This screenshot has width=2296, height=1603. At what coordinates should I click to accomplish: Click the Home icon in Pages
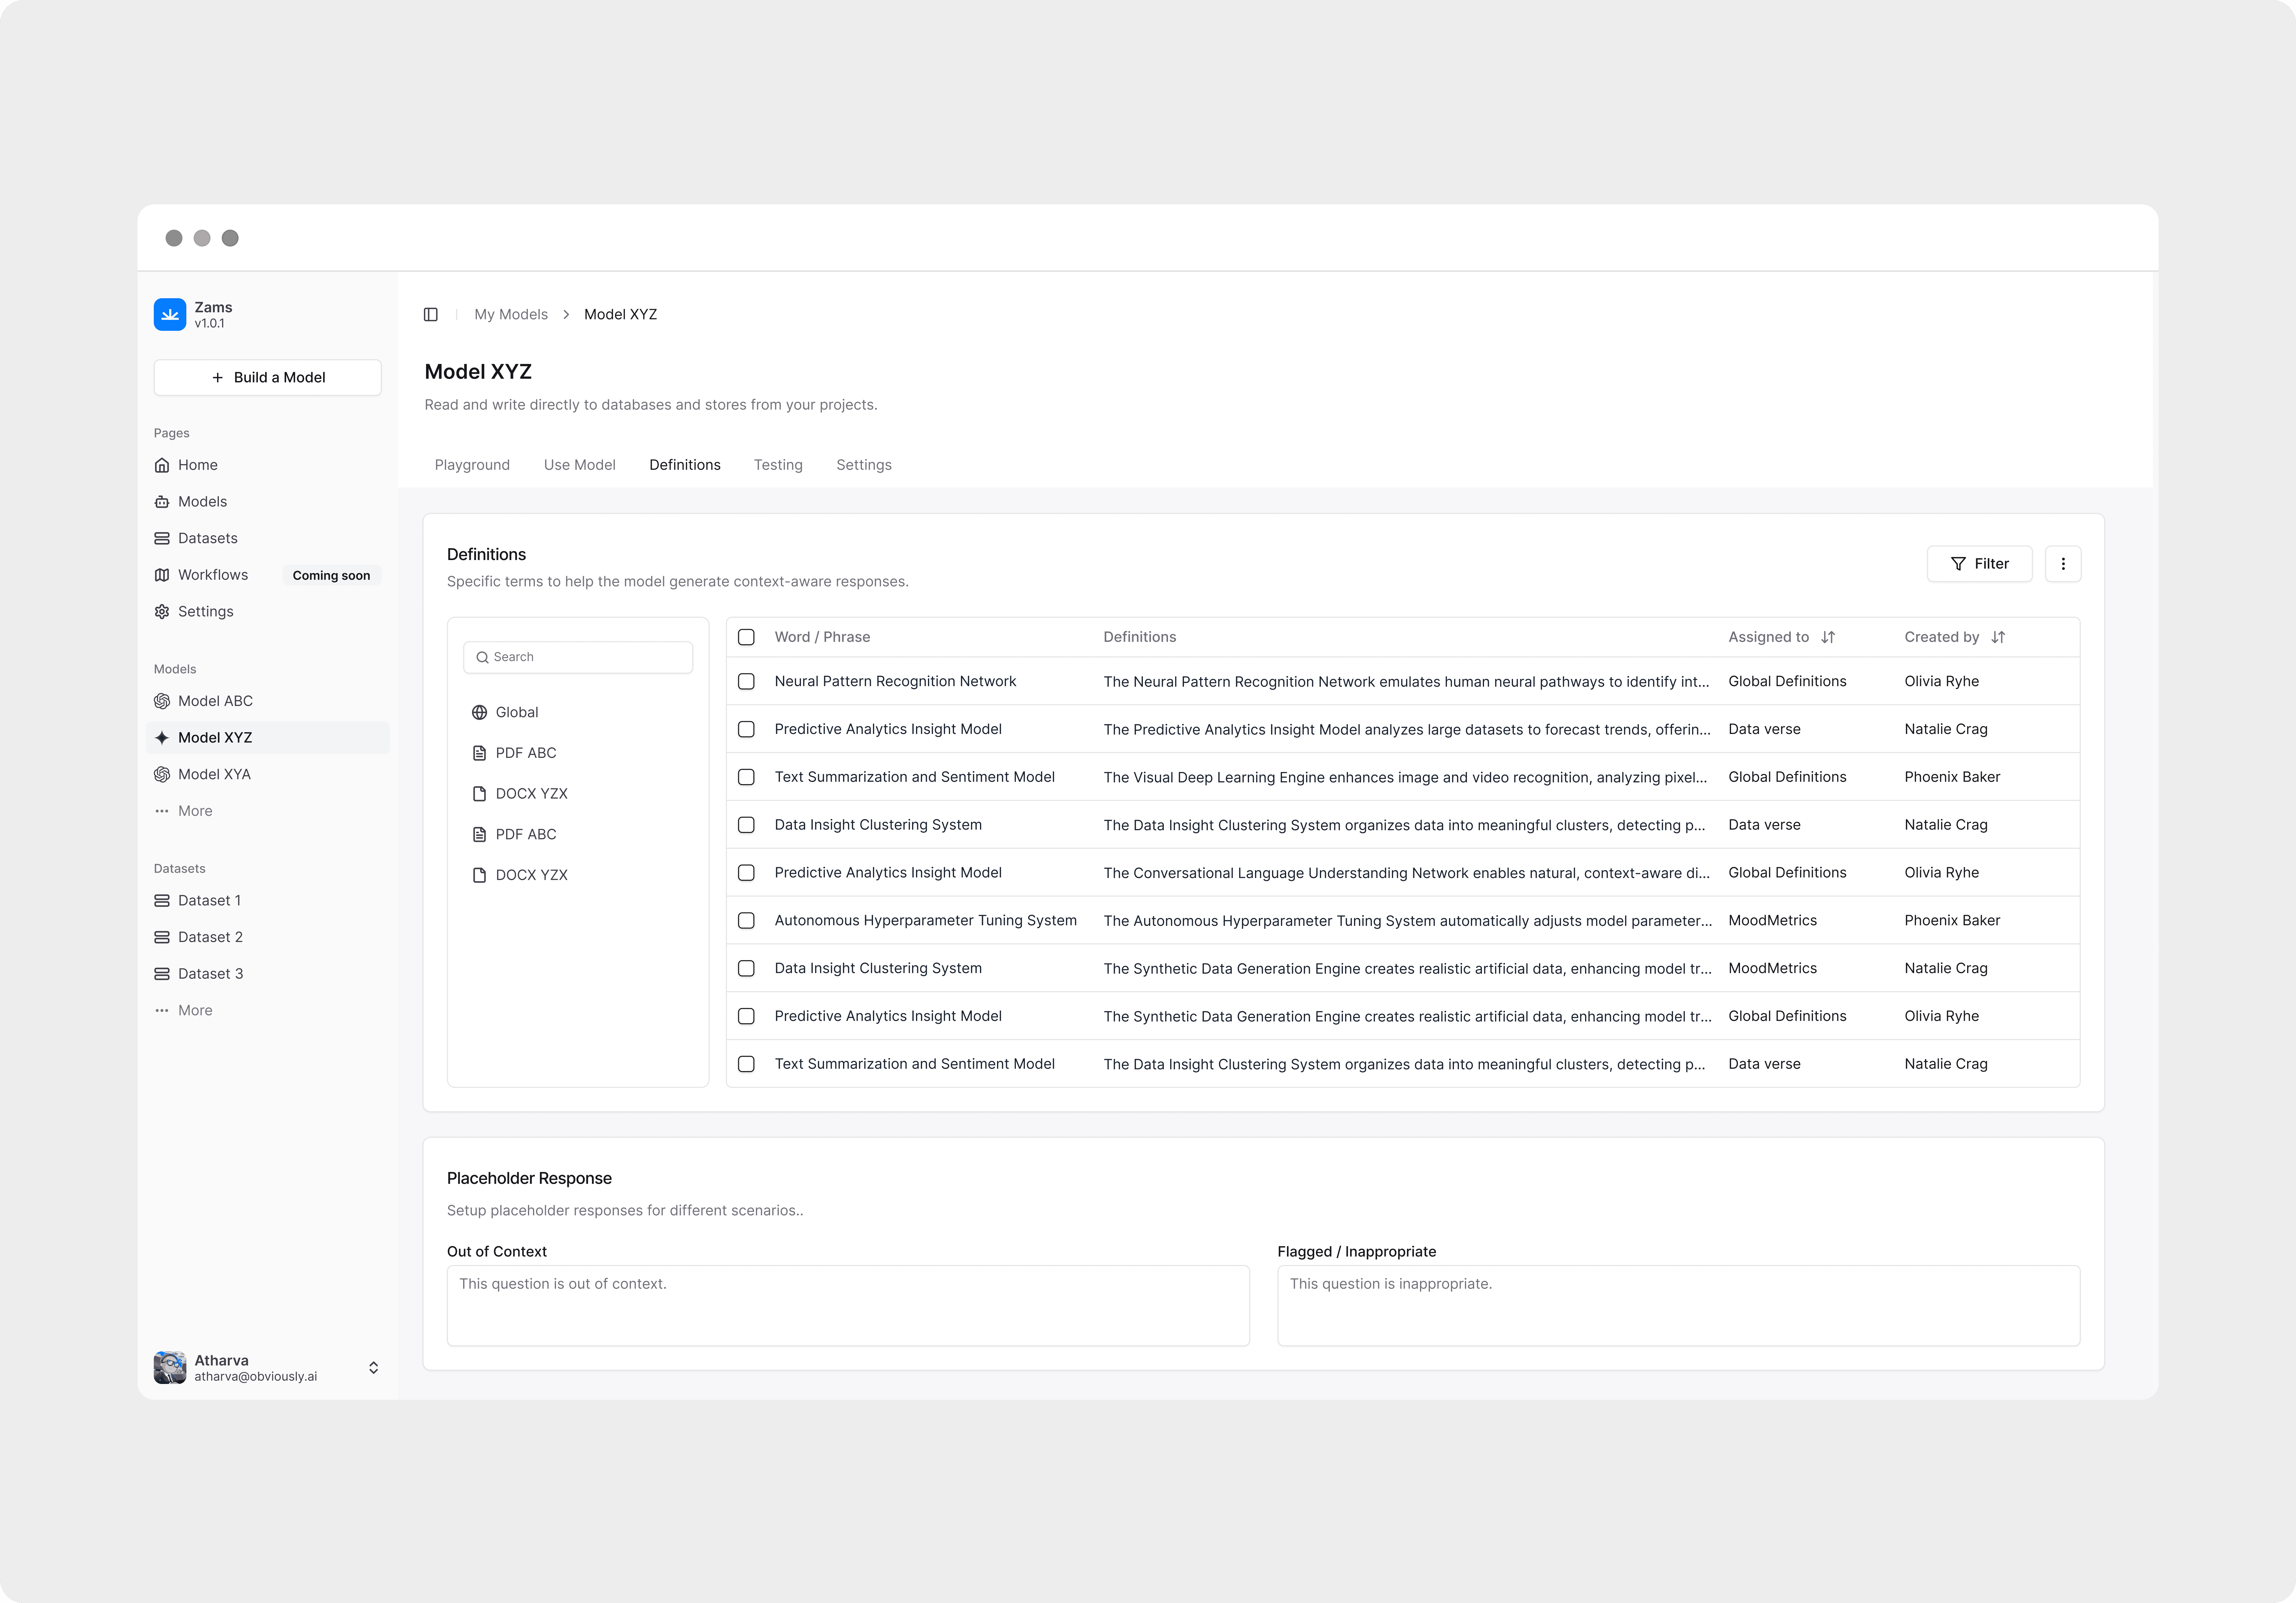tap(162, 465)
